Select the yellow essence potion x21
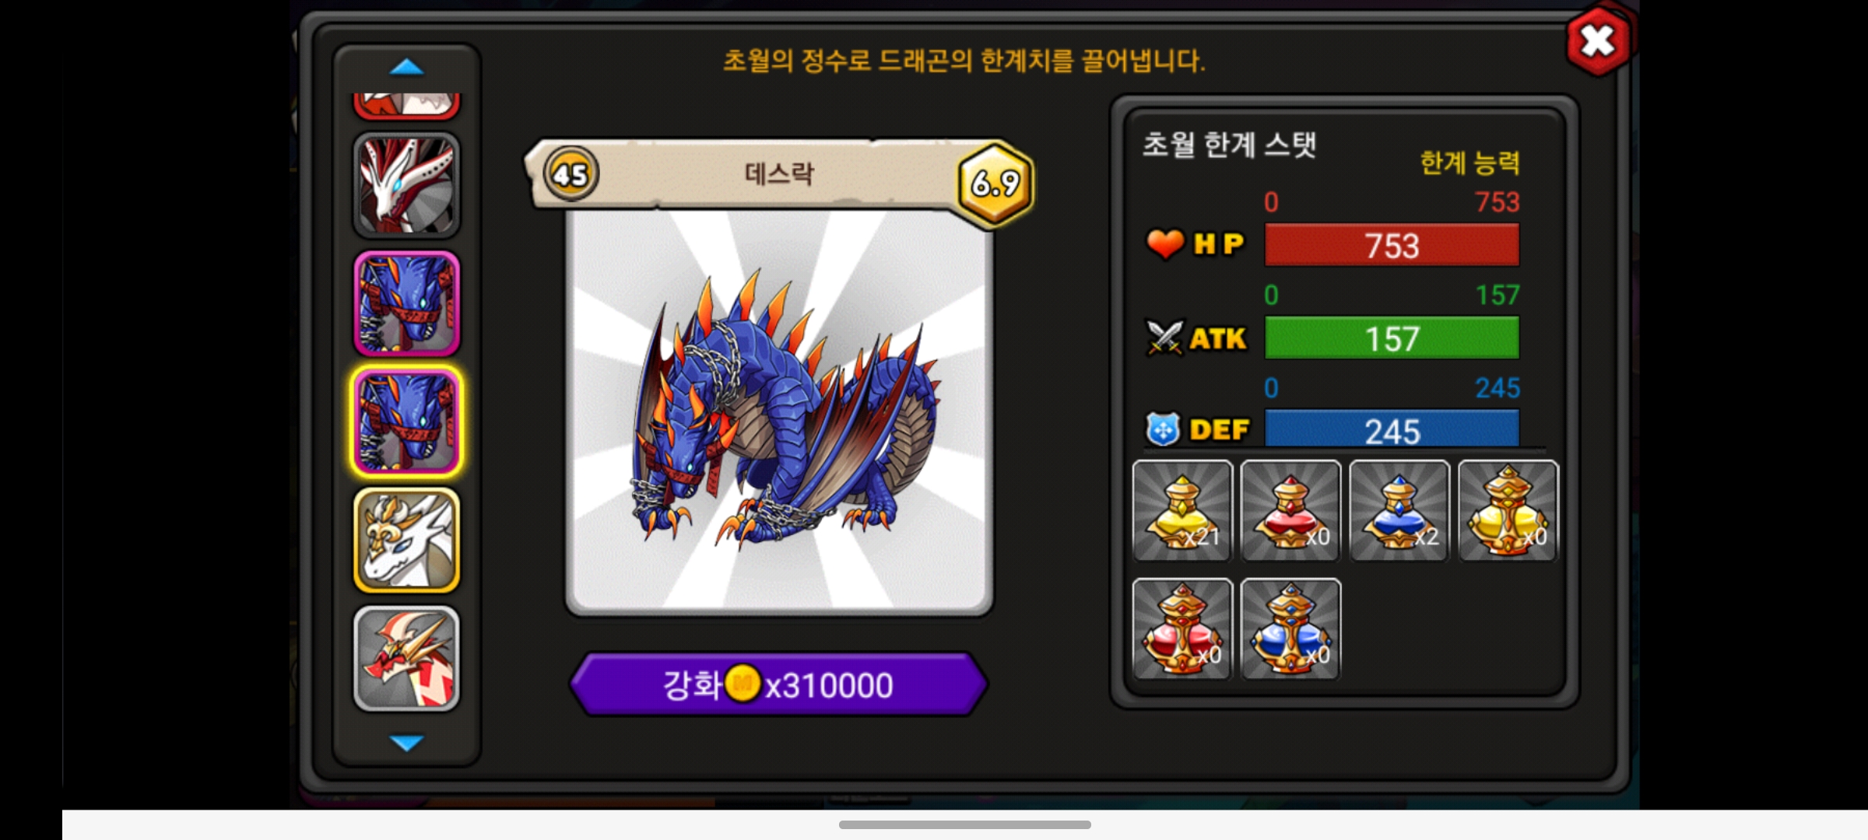 tap(1182, 510)
